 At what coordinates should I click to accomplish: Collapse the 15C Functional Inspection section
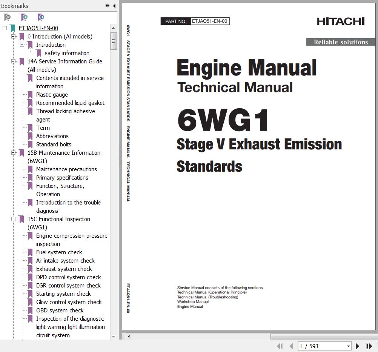[x=13, y=219]
